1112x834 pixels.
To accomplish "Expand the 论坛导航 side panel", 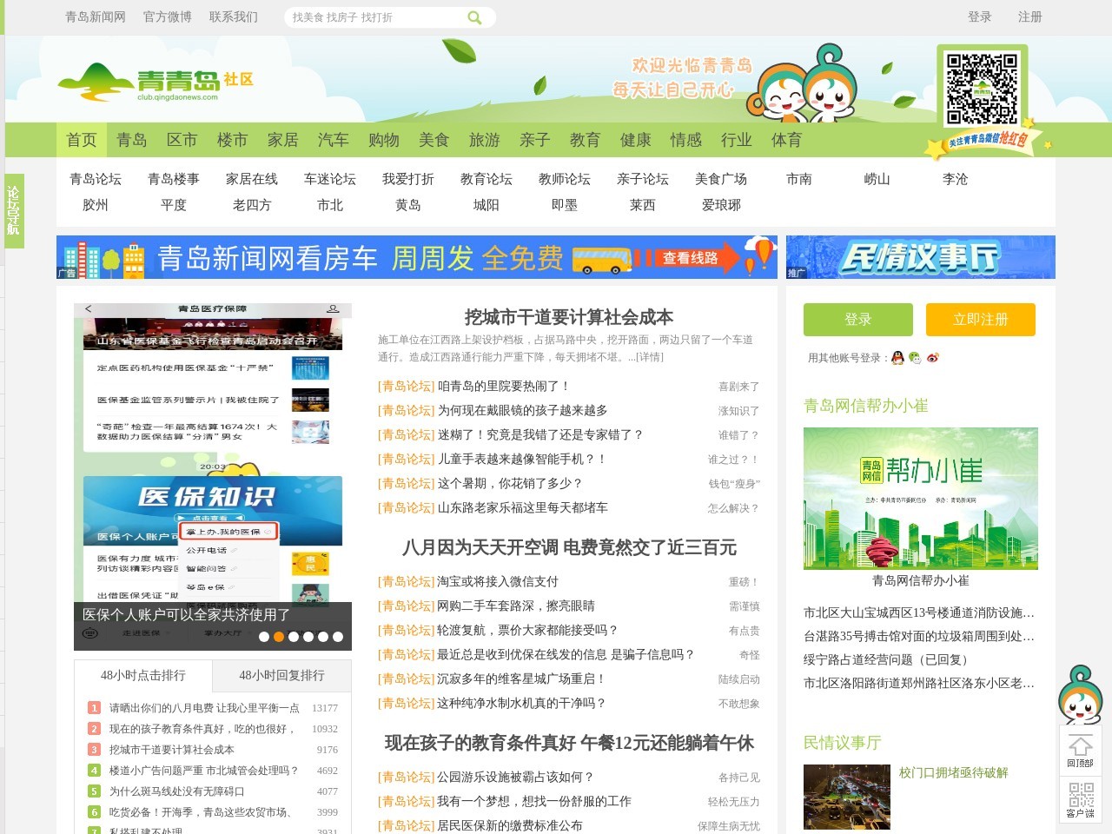I will click(14, 210).
